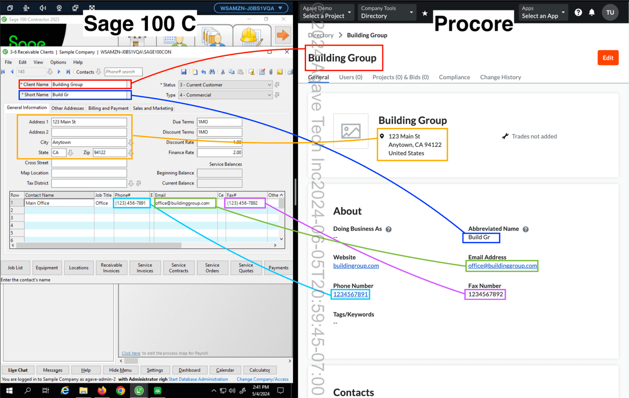
Task: Click the fullscreen icon in remote session bar
Action: (x=92, y=8)
